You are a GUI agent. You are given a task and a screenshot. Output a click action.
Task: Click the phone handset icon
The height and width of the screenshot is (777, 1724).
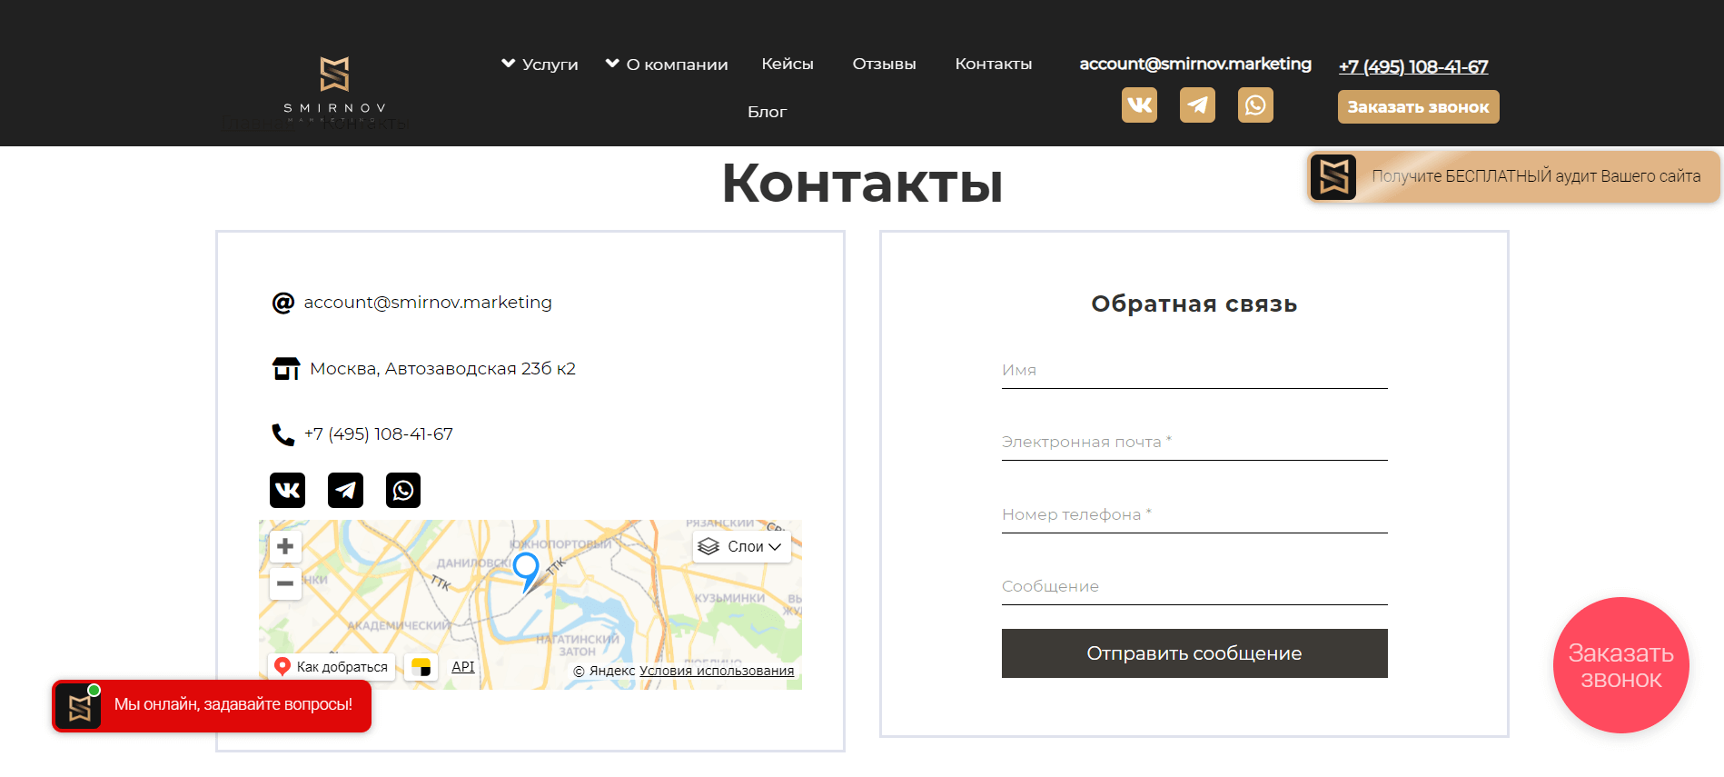coord(283,435)
